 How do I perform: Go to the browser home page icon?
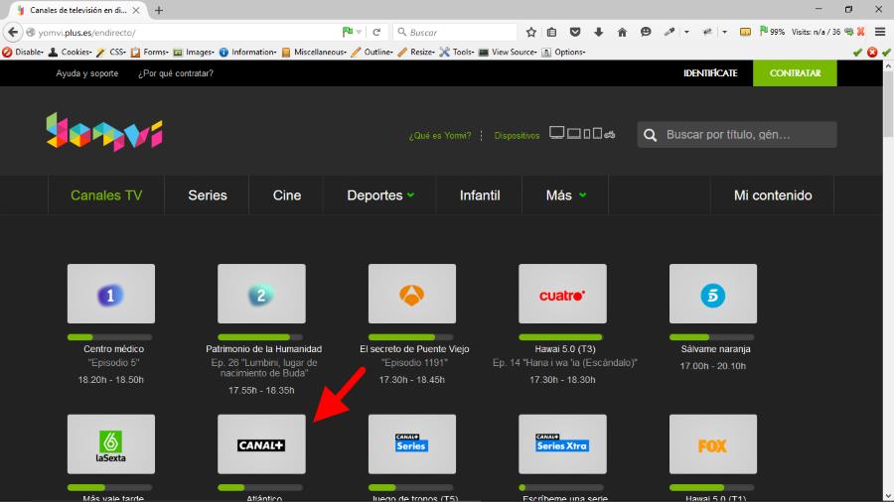pos(622,33)
